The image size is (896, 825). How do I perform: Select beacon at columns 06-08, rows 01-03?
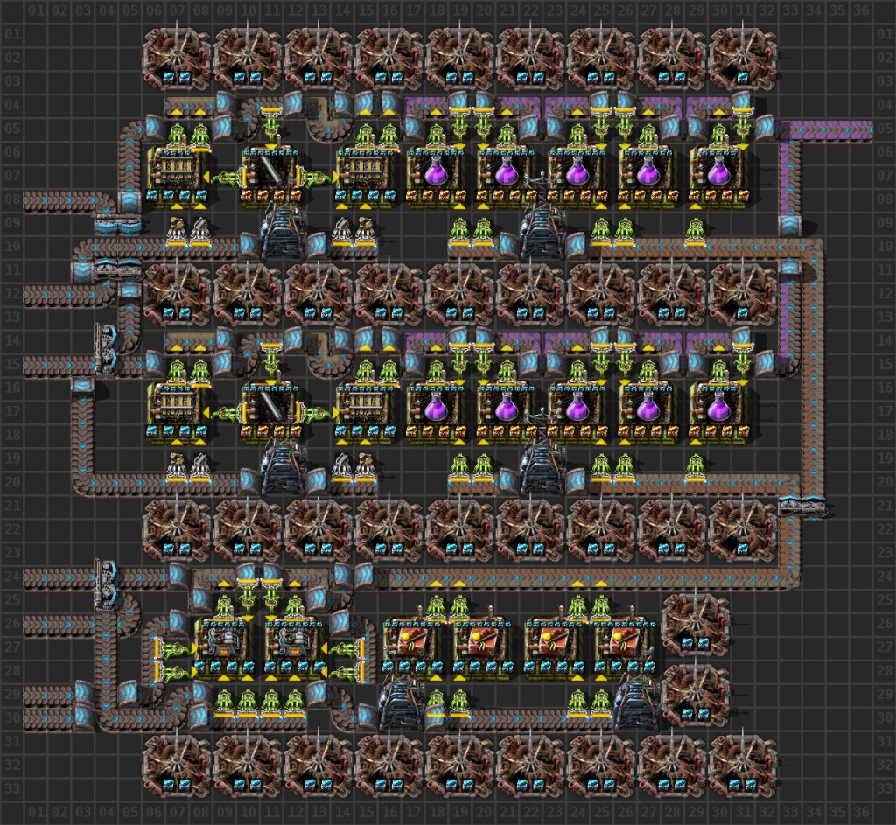tap(177, 59)
